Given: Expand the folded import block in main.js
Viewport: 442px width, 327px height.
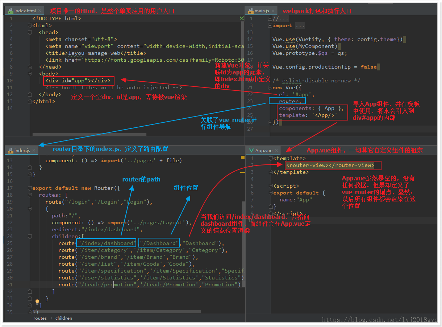Looking at the screenshot, I should [270, 25].
